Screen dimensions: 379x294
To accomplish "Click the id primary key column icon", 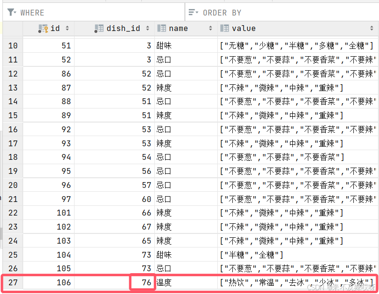I will pos(43,29).
